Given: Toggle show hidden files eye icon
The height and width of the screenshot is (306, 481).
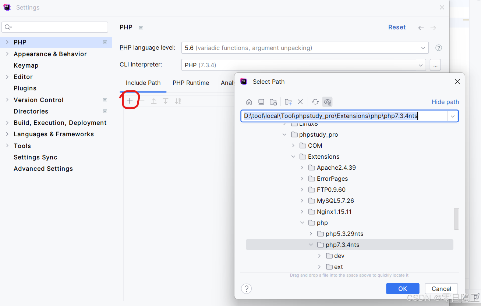Looking at the screenshot, I should pyautogui.click(x=327, y=102).
